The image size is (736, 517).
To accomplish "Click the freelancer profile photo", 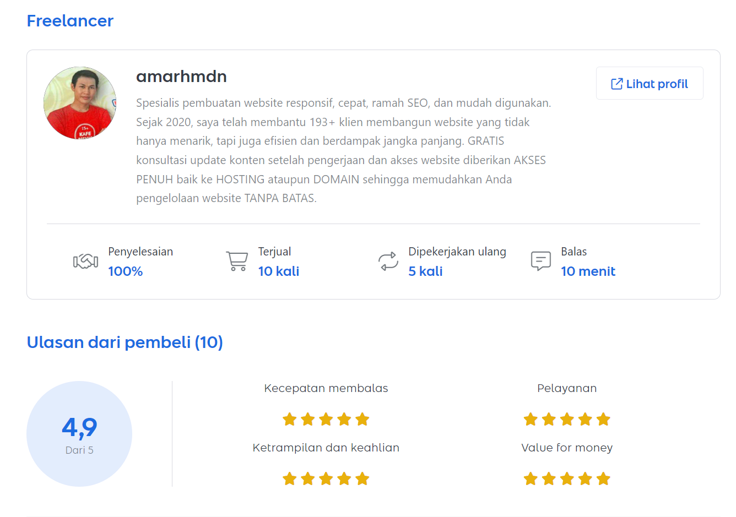I will 80,103.
